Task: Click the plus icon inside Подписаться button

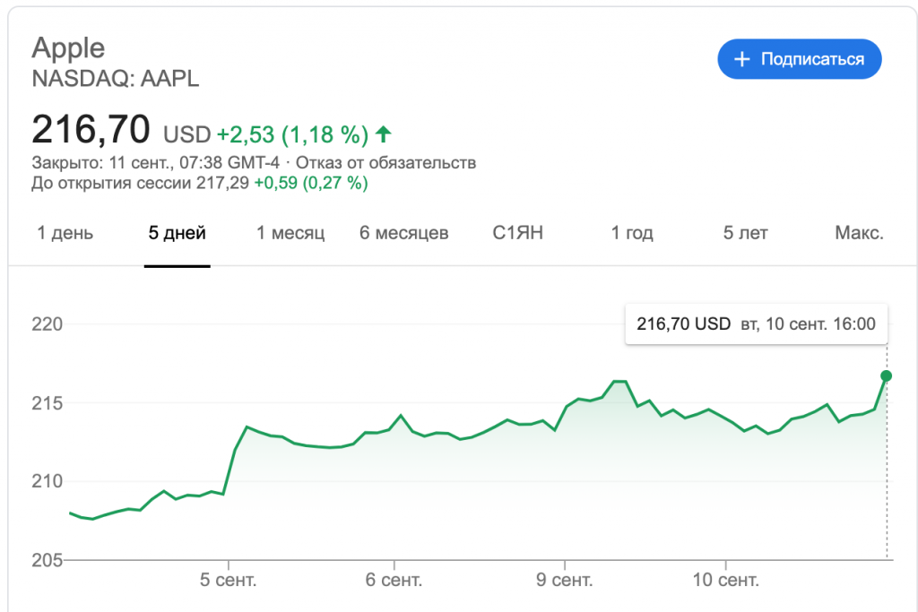Action: tap(741, 59)
